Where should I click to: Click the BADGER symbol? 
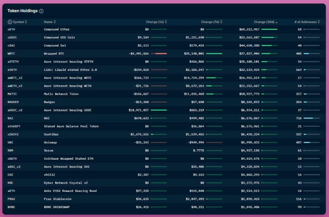click(13, 102)
